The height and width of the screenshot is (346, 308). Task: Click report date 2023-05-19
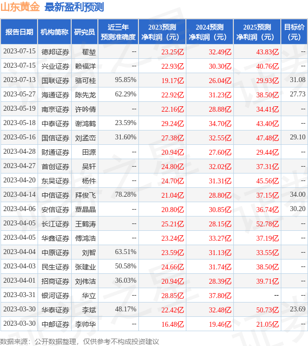tap(19, 108)
